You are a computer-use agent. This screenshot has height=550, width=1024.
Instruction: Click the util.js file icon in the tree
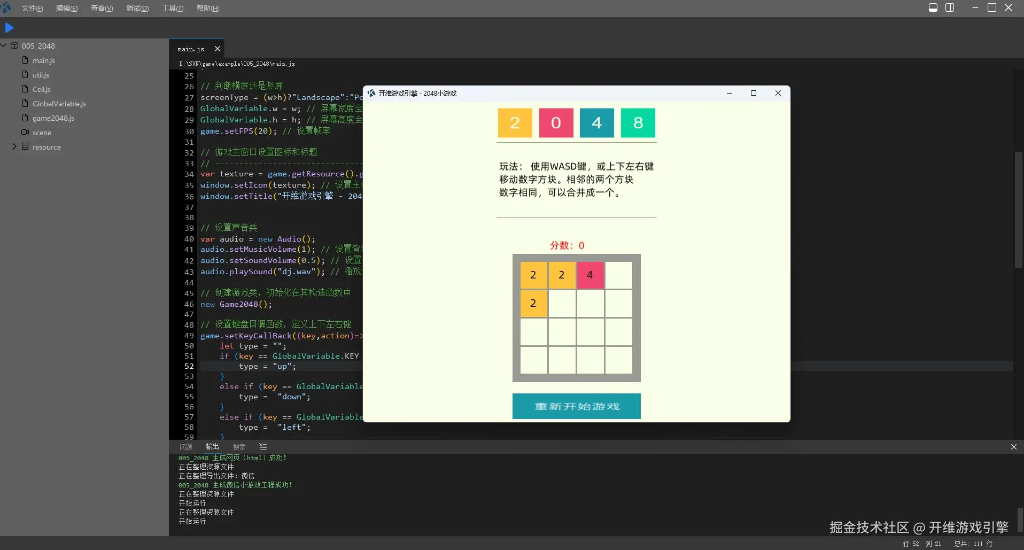click(x=25, y=74)
